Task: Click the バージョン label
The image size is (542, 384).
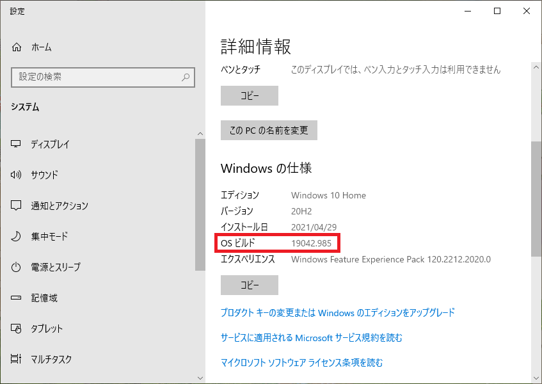Action: point(237,211)
